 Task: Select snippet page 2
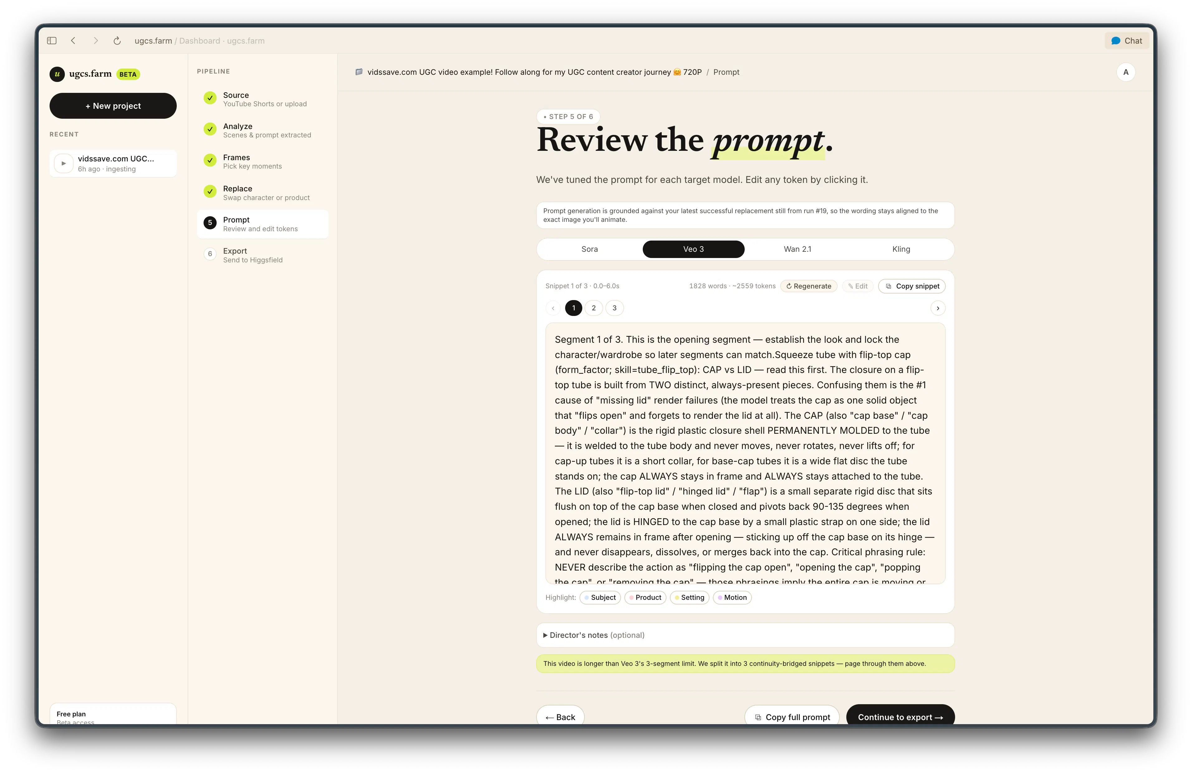pos(594,308)
